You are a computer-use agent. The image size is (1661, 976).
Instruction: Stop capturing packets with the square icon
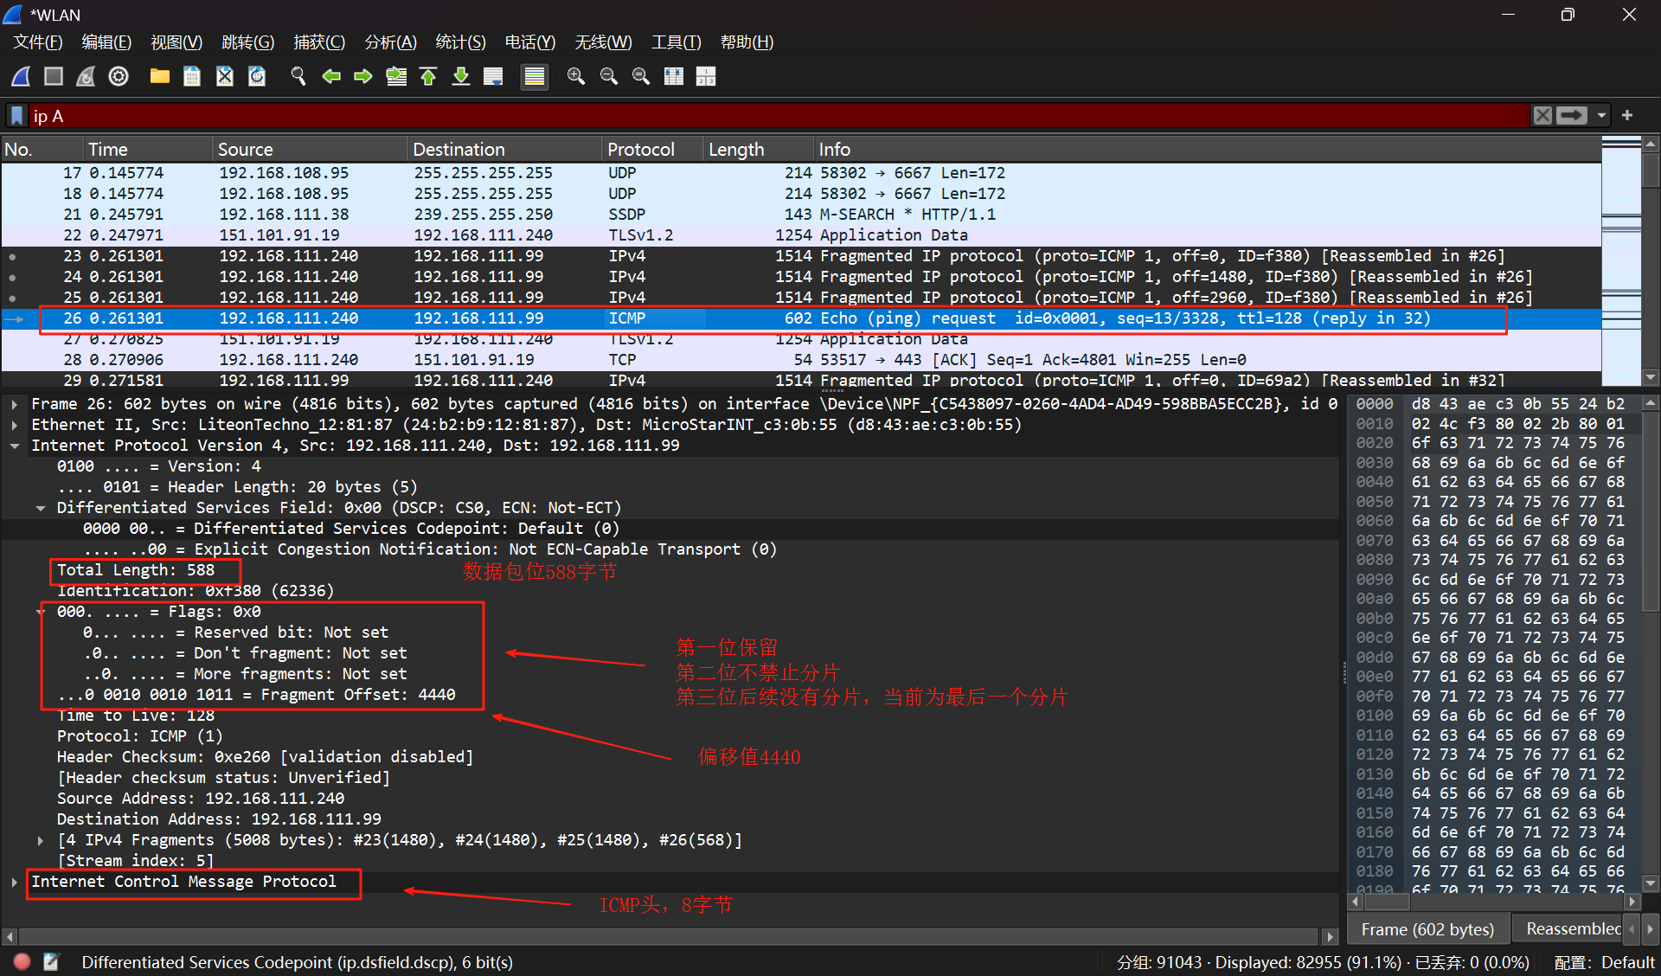pyautogui.click(x=54, y=76)
